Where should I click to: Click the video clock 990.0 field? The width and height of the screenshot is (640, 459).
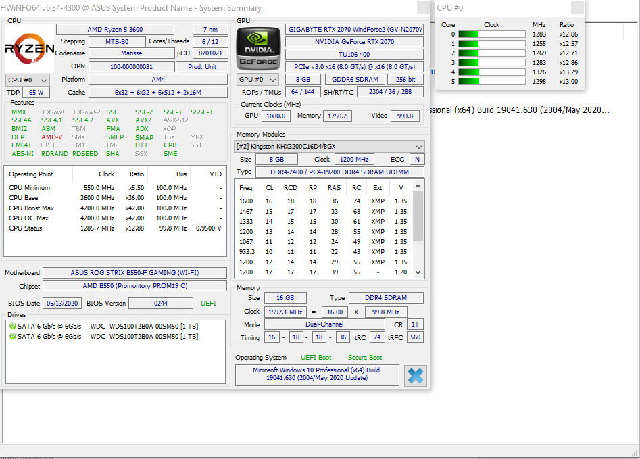[405, 116]
